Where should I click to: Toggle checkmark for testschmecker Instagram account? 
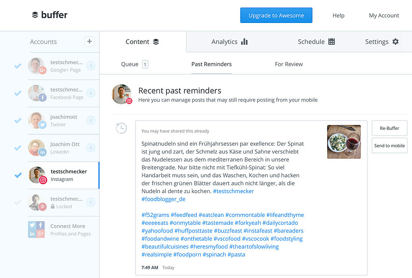(x=18, y=175)
